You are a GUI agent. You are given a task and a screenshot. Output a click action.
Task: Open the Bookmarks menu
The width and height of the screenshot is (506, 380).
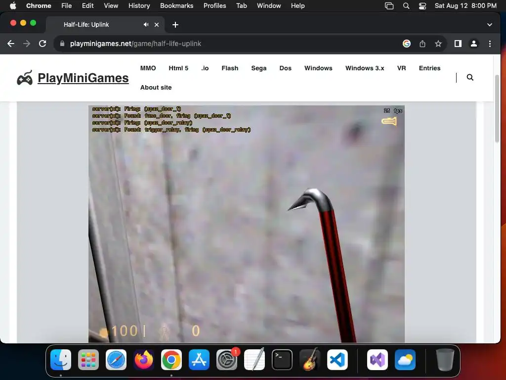176,6
